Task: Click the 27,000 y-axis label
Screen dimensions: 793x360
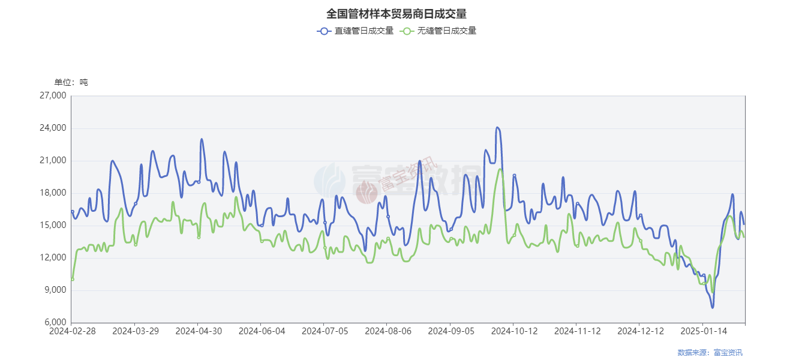Action: (52, 96)
